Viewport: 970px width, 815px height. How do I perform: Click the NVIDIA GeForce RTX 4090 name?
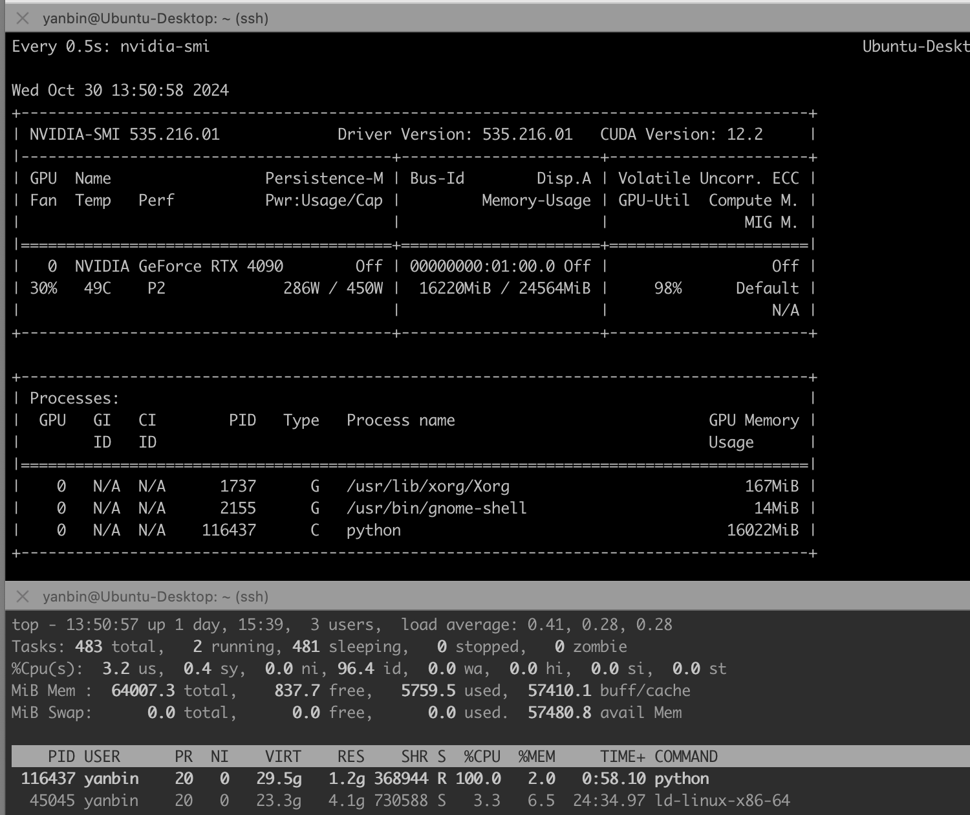[178, 266]
